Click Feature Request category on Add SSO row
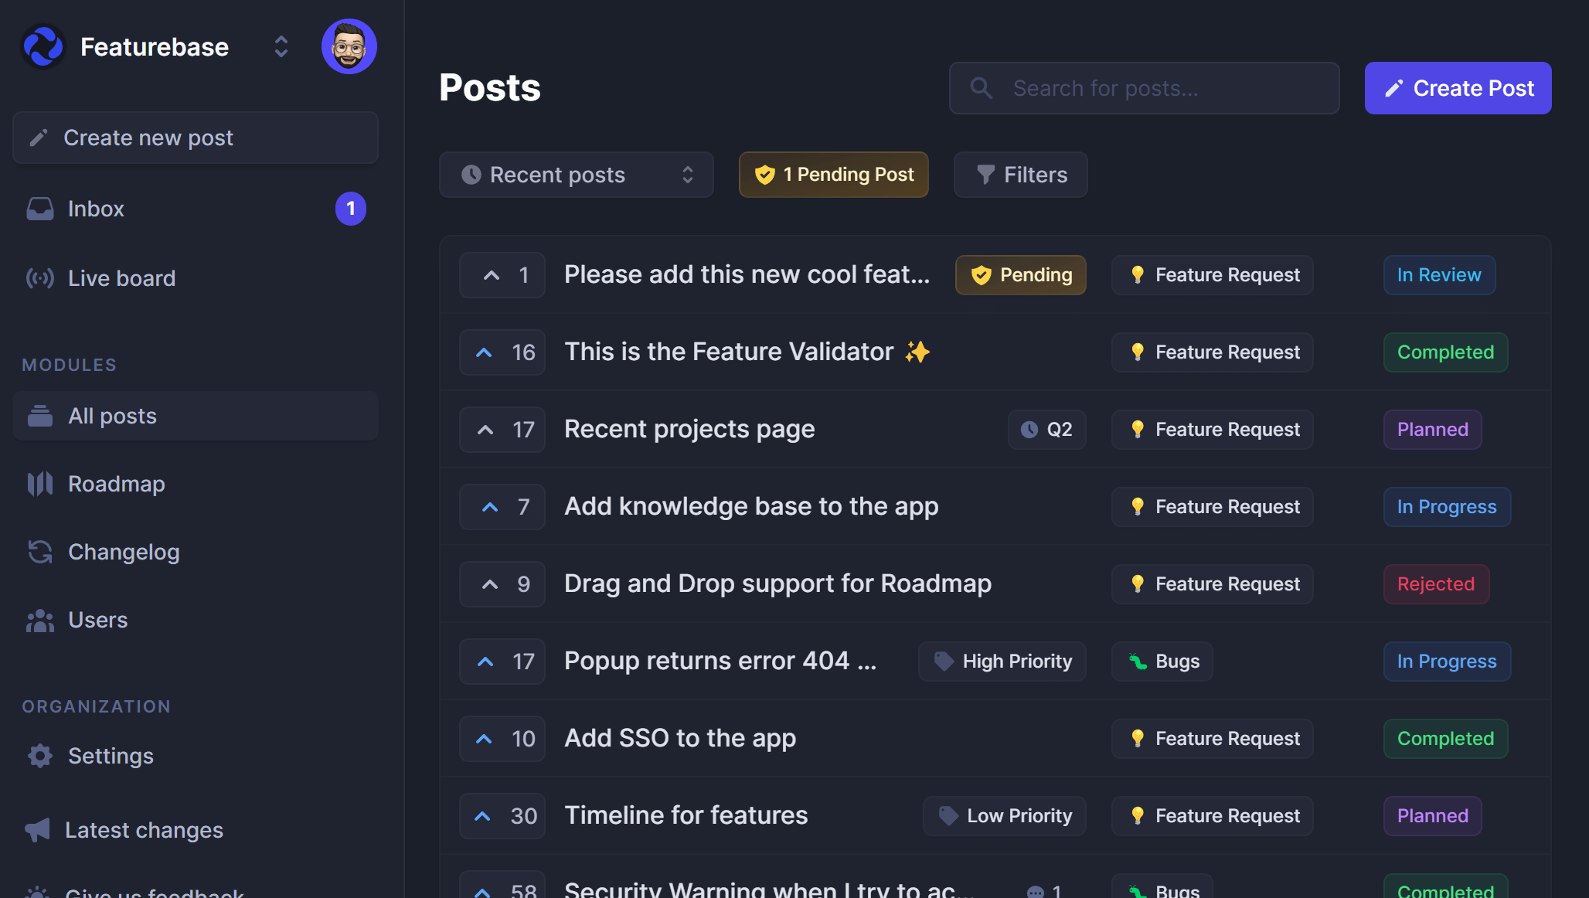 point(1212,739)
